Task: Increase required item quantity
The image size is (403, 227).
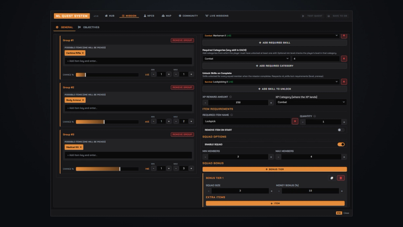Action: click(344, 122)
